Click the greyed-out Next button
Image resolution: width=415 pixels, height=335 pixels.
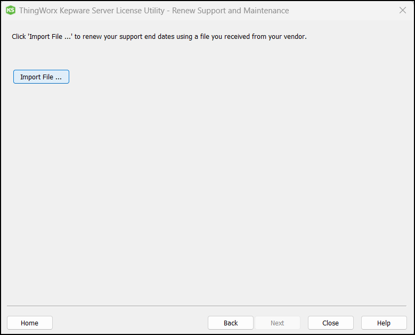(x=277, y=323)
